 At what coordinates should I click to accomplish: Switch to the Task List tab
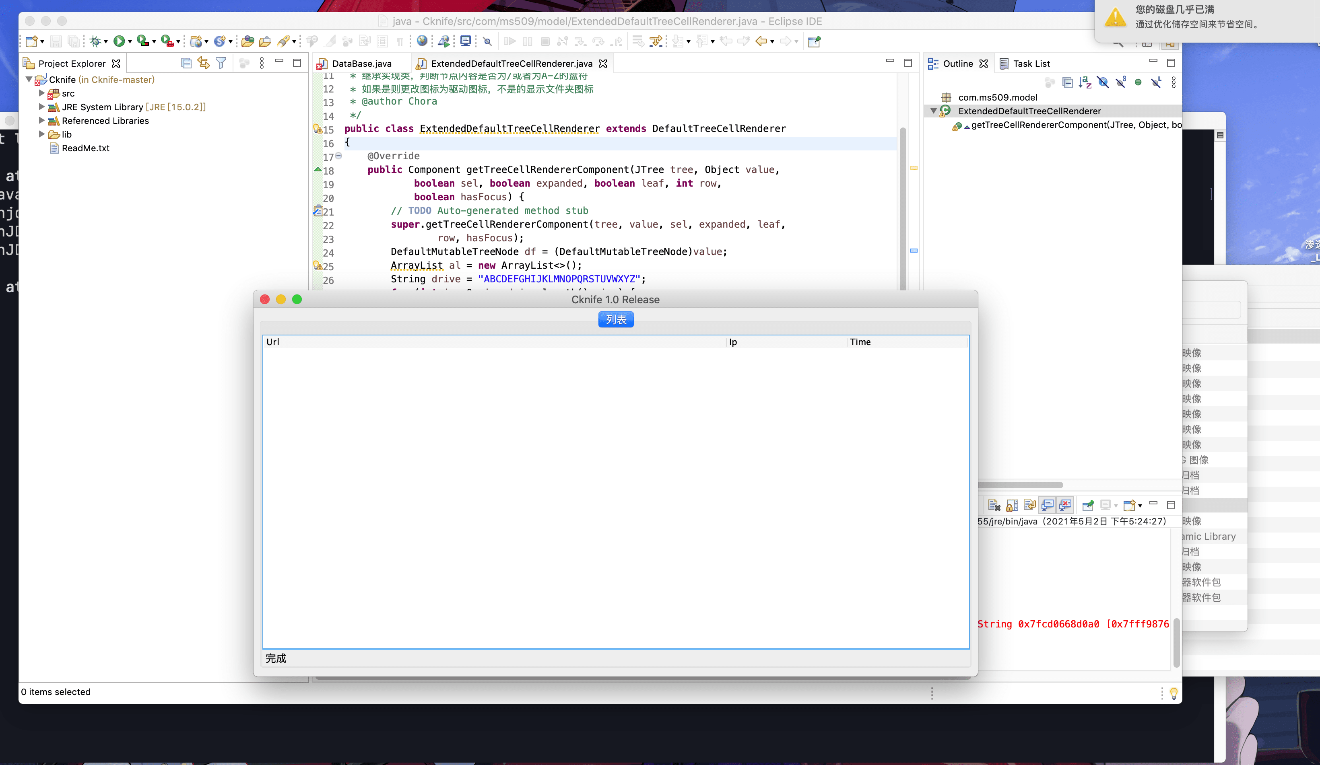click(x=1031, y=64)
